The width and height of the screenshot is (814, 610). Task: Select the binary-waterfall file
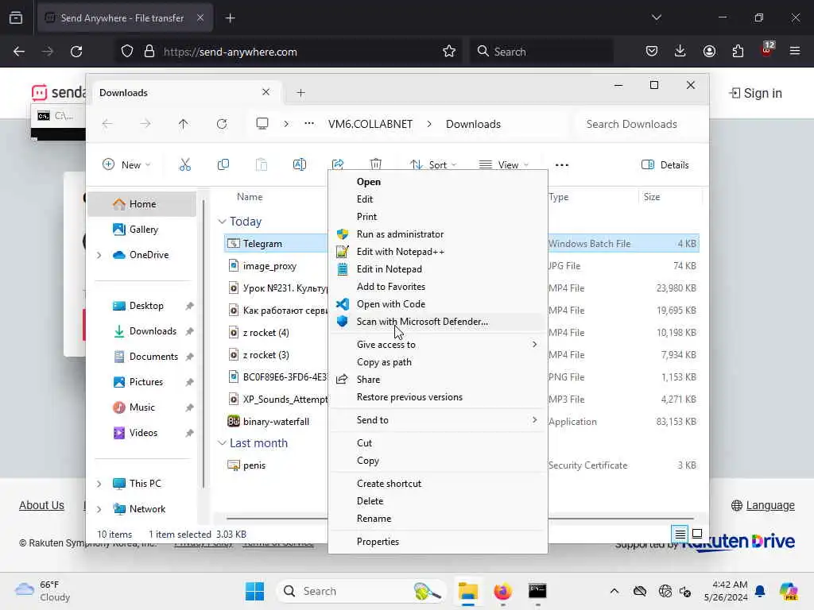point(276,422)
